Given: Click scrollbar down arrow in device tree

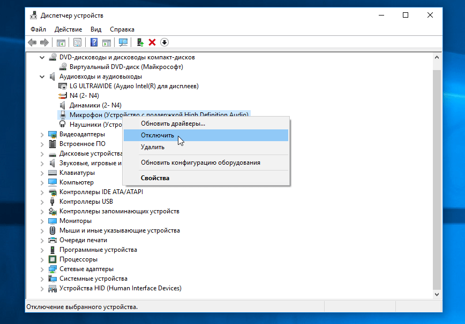Looking at the screenshot, I should click(x=437, y=295).
